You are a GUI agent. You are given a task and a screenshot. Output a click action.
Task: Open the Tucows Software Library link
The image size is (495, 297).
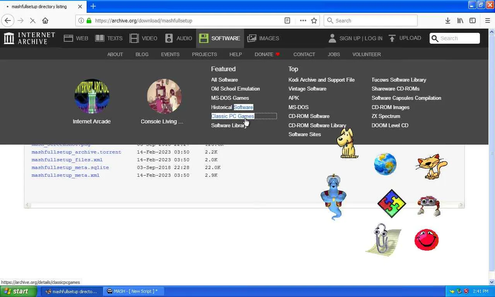click(x=399, y=80)
